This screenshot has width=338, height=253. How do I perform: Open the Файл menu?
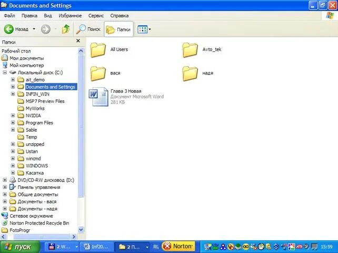9,16
